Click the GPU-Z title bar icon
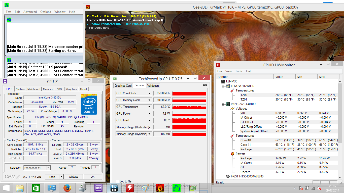The image size is (344, 193). [x=115, y=79]
